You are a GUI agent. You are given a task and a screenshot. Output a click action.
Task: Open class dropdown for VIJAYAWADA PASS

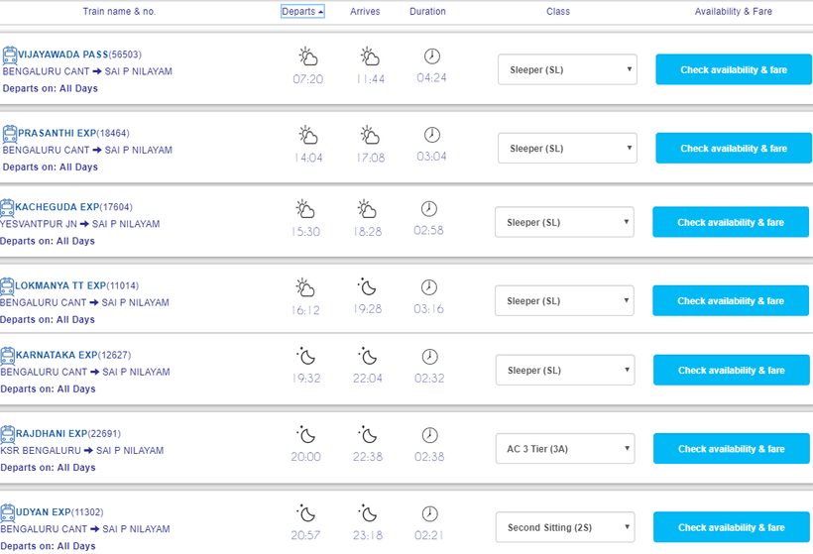pyautogui.click(x=566, y=70)
